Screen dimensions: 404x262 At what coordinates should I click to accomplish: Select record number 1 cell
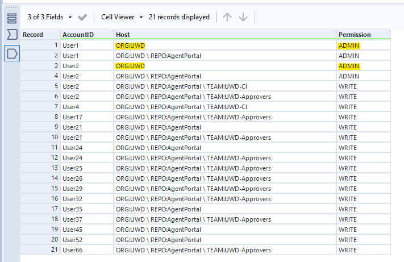(40, 45)
